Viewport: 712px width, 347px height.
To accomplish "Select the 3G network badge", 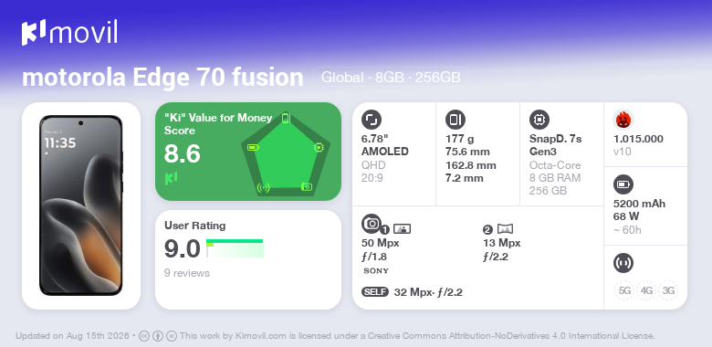I will (x=668, y=290).
